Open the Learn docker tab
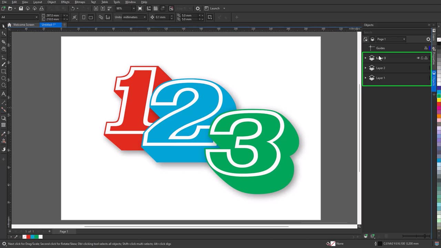Viewport: 441px width, 248px height. point(434,37)
